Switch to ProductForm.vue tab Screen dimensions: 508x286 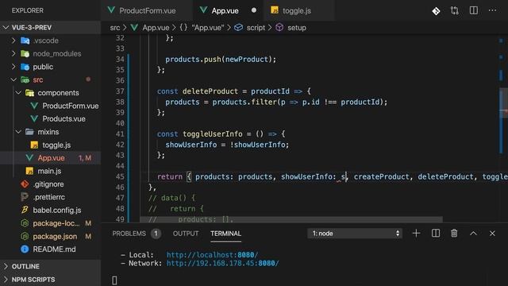tap(147, 10)
